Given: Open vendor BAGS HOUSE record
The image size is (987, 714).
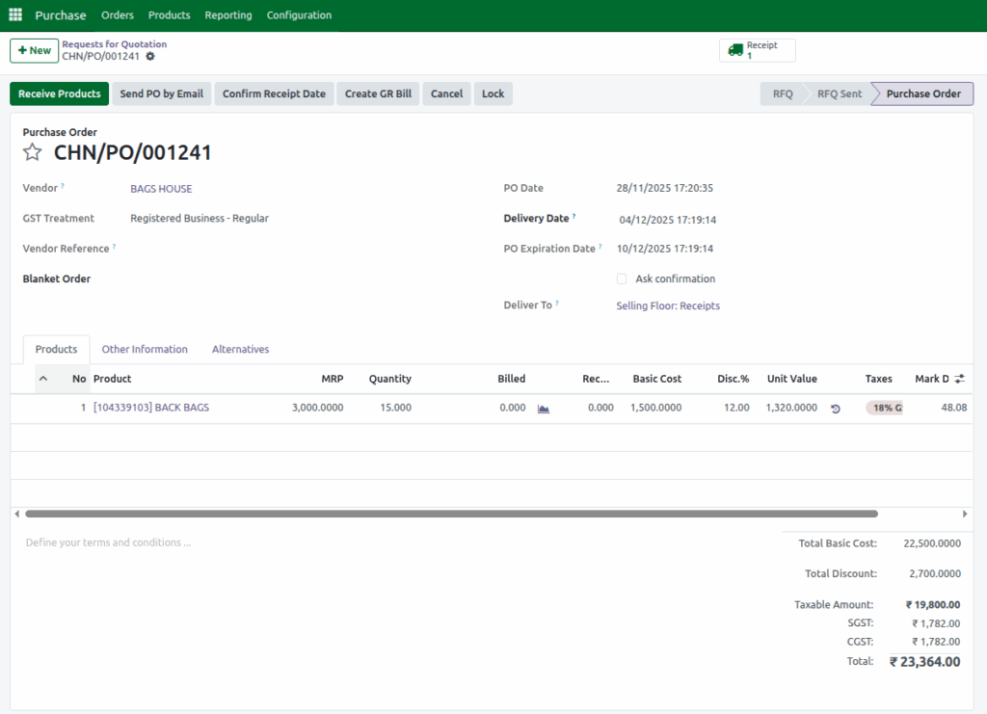Looking at the screenshot, I should 161,188.
